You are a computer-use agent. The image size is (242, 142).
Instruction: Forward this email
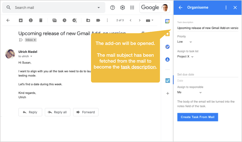pyautogui.click(x=86, y=112)
